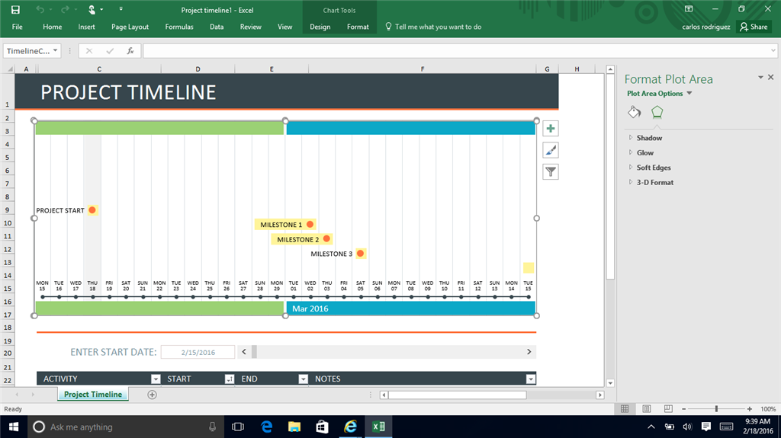
Task: Click the start date cell 2/15/2016
Action: (198, 352)
